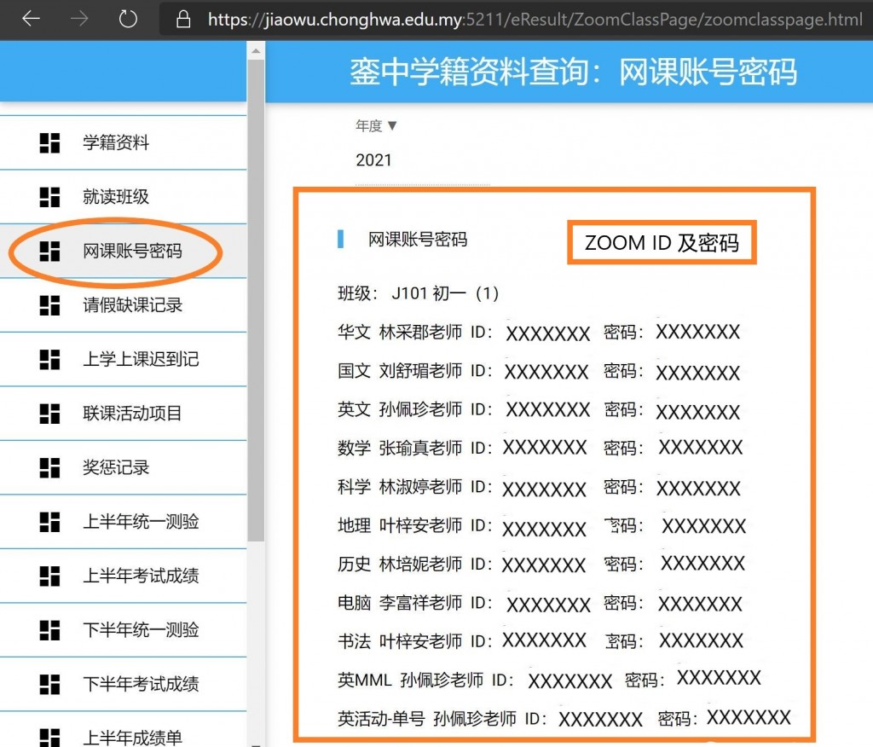Viewport: 873px width, 747px height.
Task: Click the 2021 year value field
Action: (423, 160)
